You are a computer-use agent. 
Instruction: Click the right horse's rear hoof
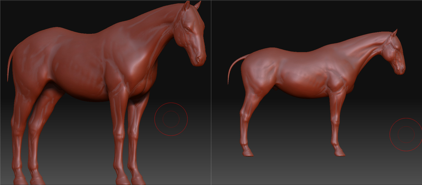[248, 153]
